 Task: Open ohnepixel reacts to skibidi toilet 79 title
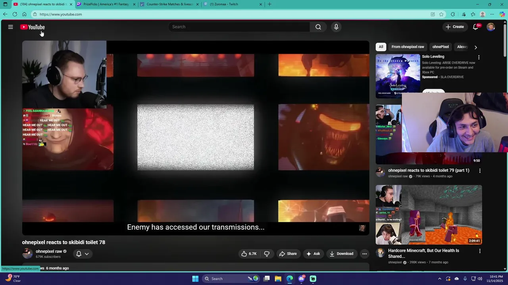429,171
